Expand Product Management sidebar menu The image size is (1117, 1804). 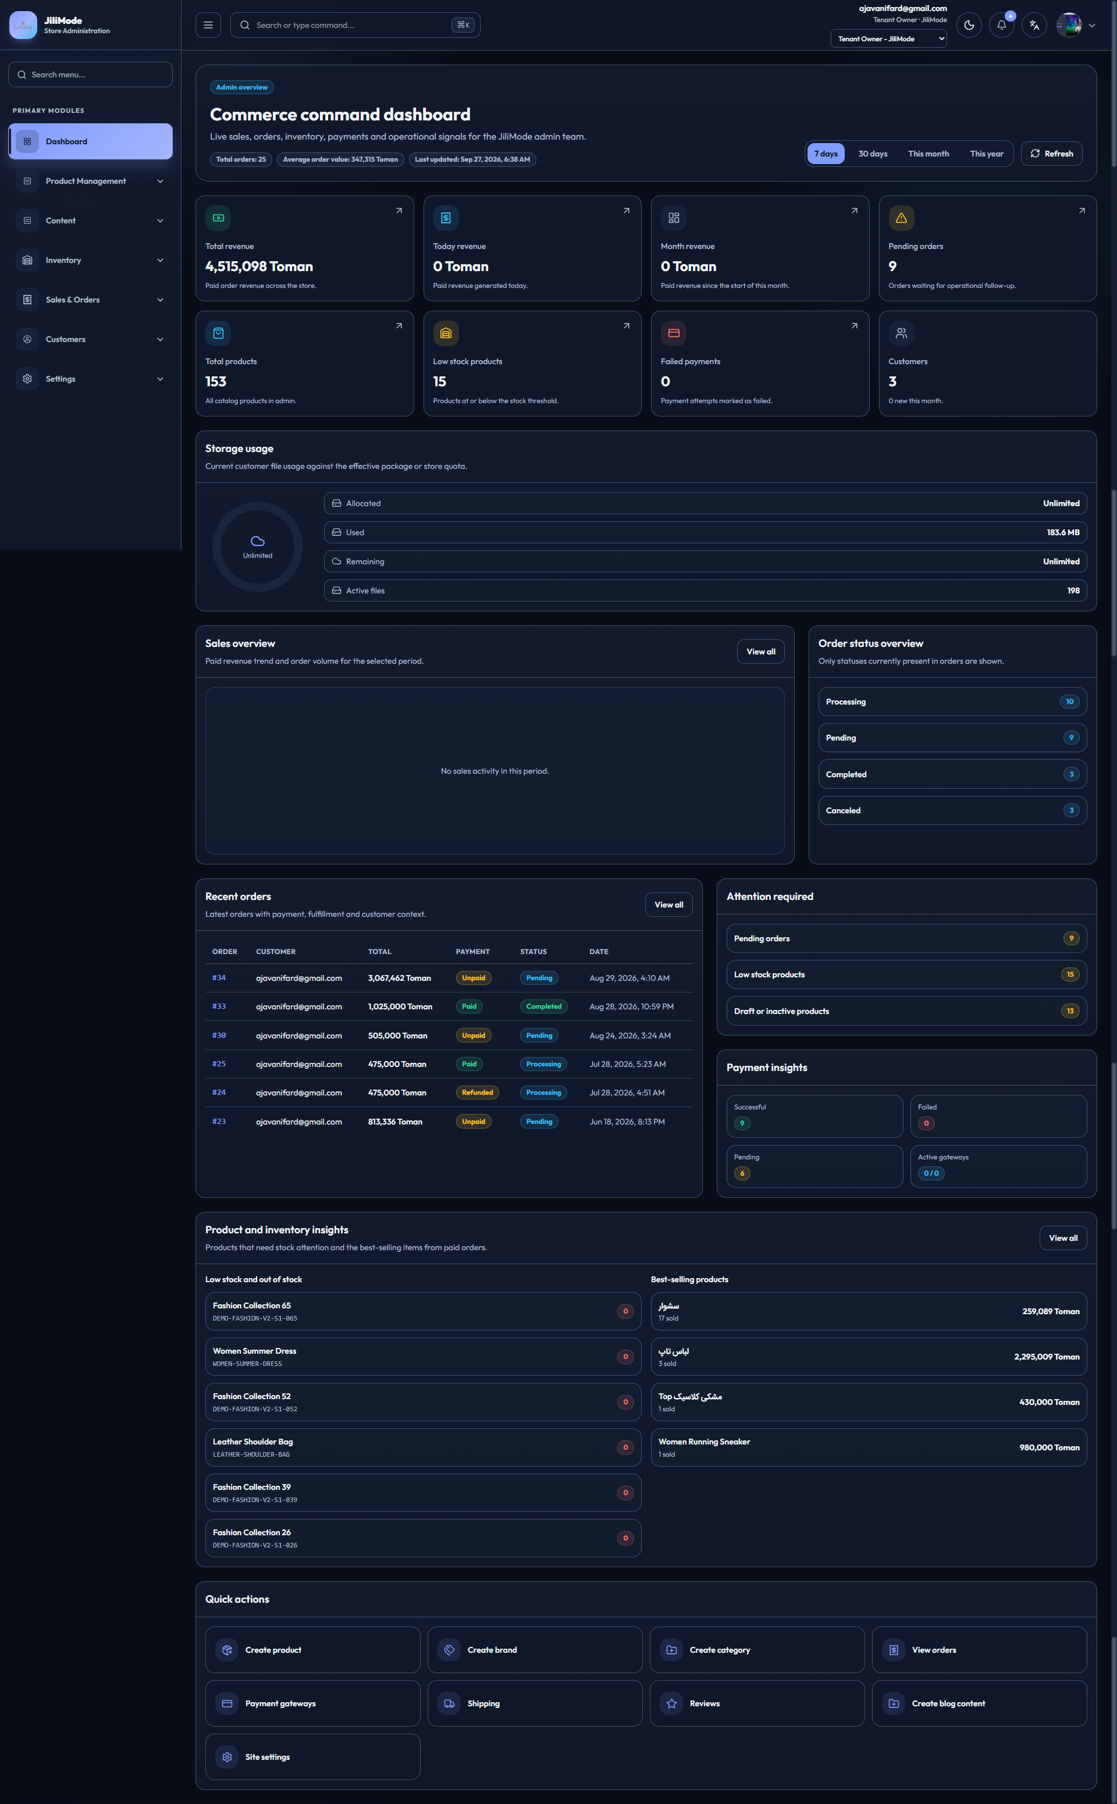90,181
